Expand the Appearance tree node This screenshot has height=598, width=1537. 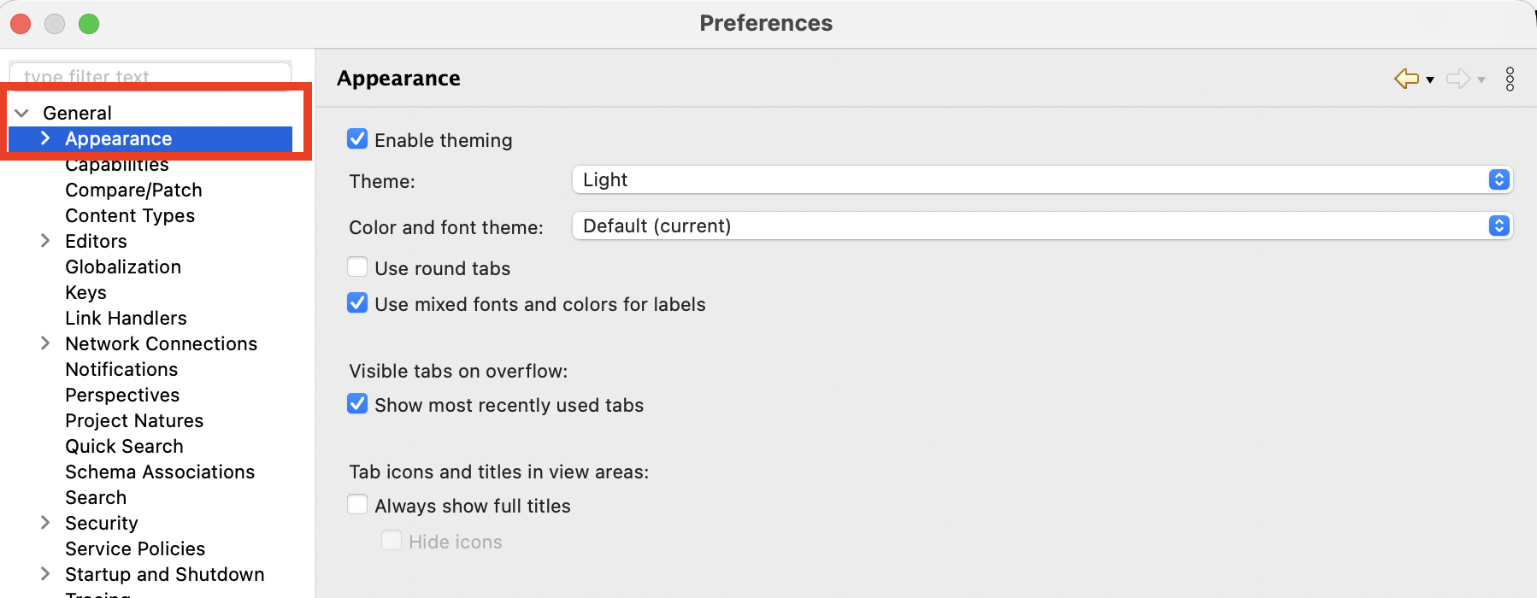(x=45, y=138)
